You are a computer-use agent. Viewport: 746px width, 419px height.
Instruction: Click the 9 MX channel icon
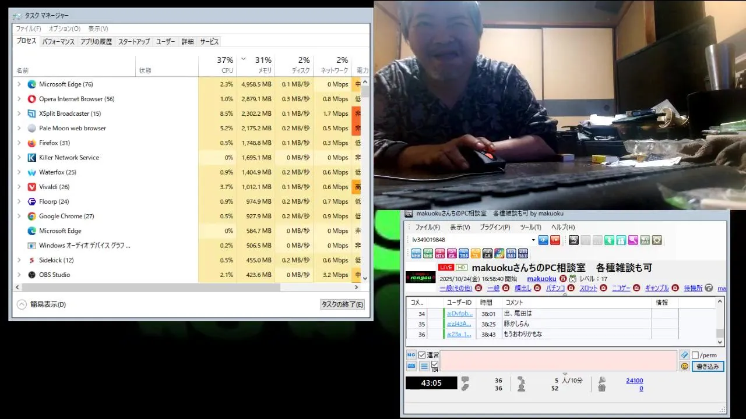pyautogui.click(x=499, y=253)
